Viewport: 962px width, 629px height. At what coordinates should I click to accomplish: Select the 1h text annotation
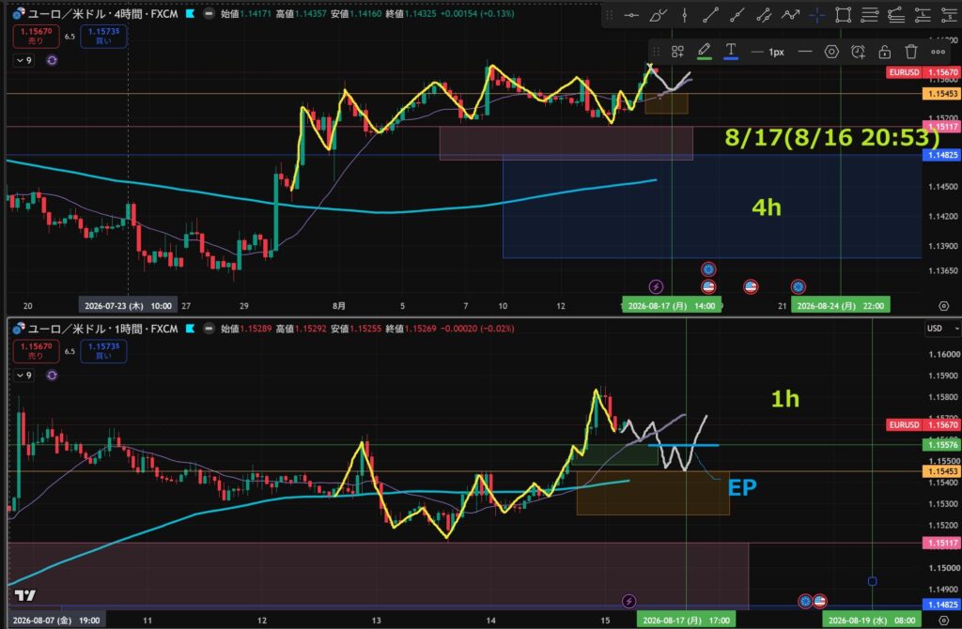pyautogui.click(x=785, y=399)
